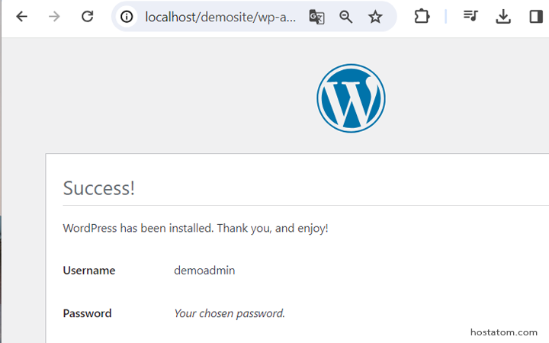Open the media controls icon
The image size is (549, 343).
(x=470, y=17)
